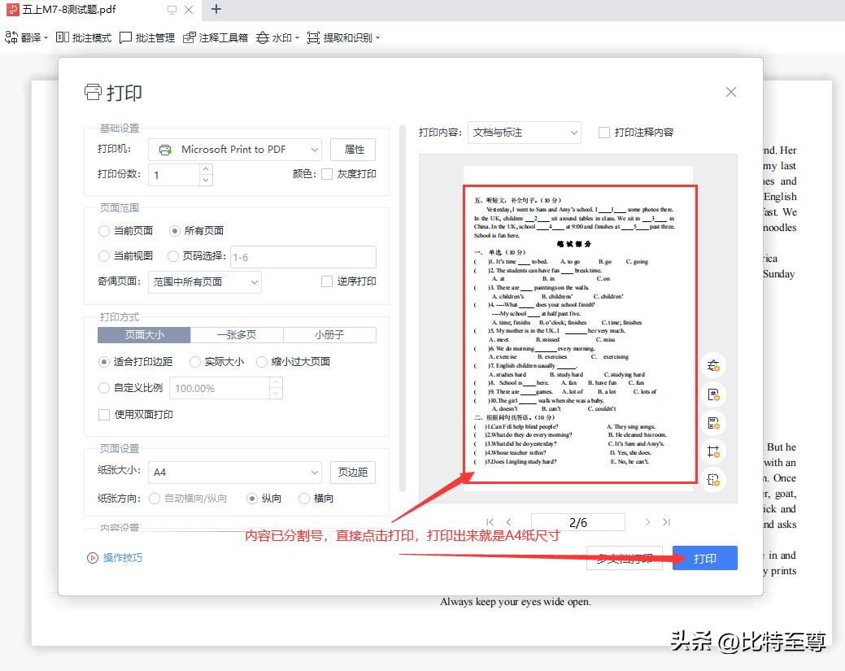Image resolution: width=845 pixels, height=671 pixels.
Task: Click the 打印份数 copies field
Action: tap(174, 175)
